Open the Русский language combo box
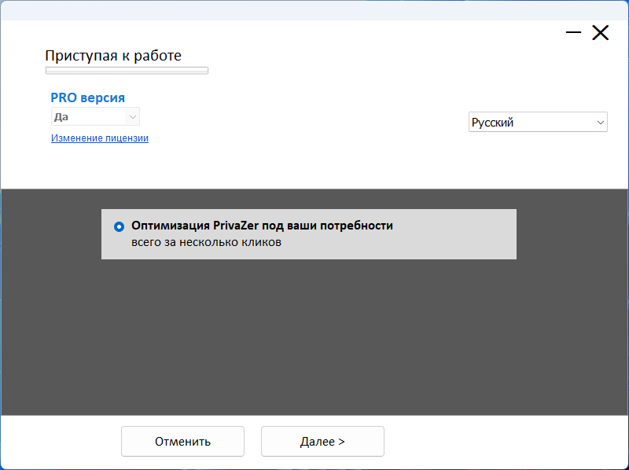 pos(538,123)
